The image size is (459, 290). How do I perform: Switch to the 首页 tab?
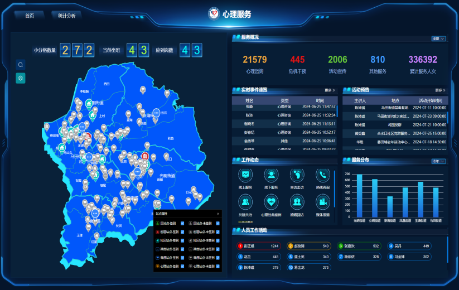30,16
